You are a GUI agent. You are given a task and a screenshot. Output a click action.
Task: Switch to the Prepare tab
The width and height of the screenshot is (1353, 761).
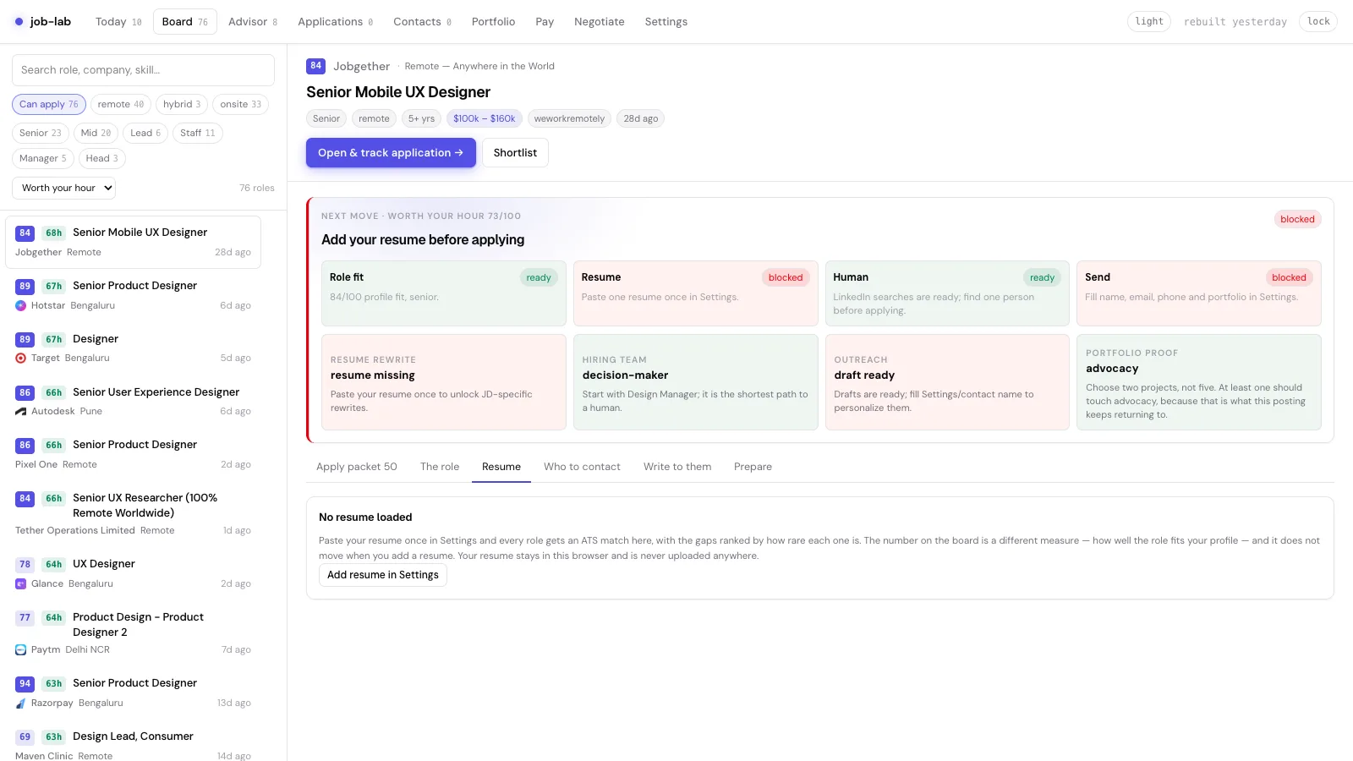(x=753, y=468)
